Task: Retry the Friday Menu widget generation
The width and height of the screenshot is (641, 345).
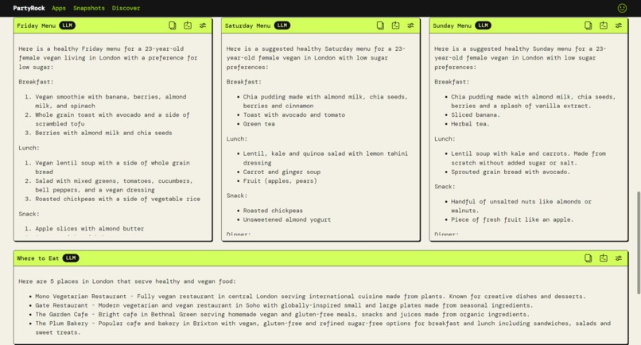Action: (188, 25)
